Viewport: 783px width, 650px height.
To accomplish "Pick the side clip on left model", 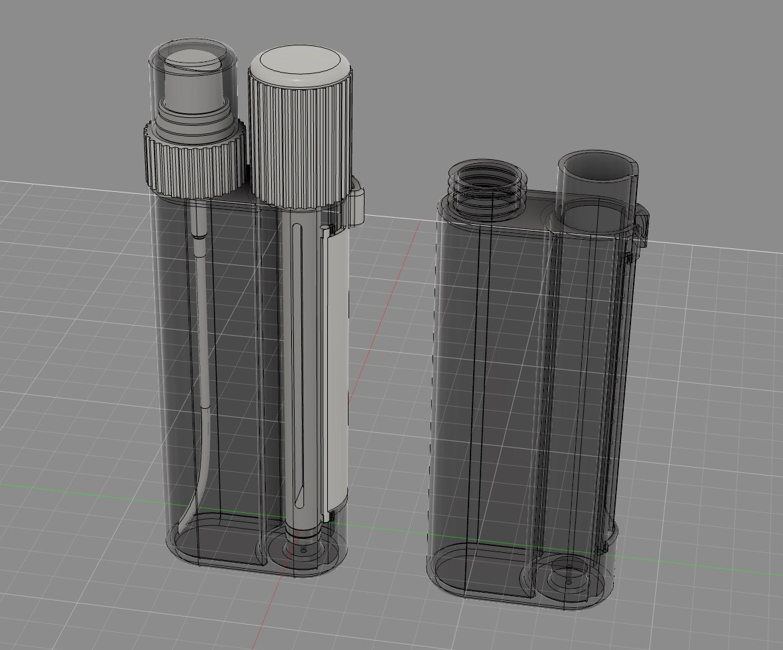I will click(356, 202).
